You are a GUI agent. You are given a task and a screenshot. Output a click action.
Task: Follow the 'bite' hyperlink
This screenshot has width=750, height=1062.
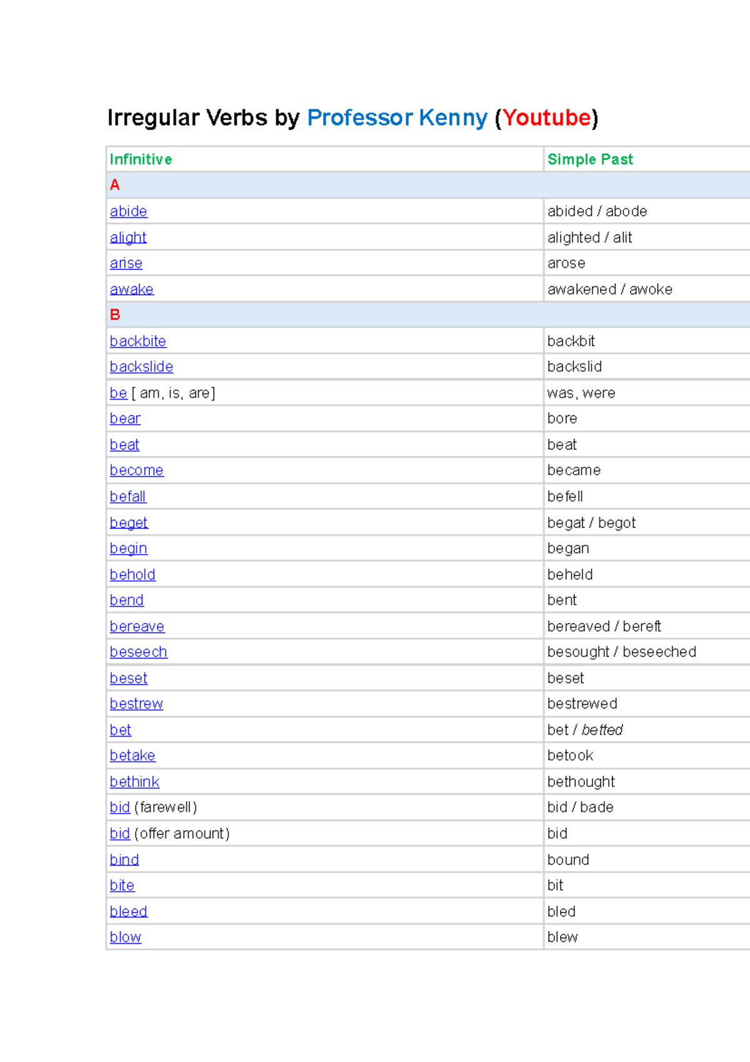click(122, 886)
